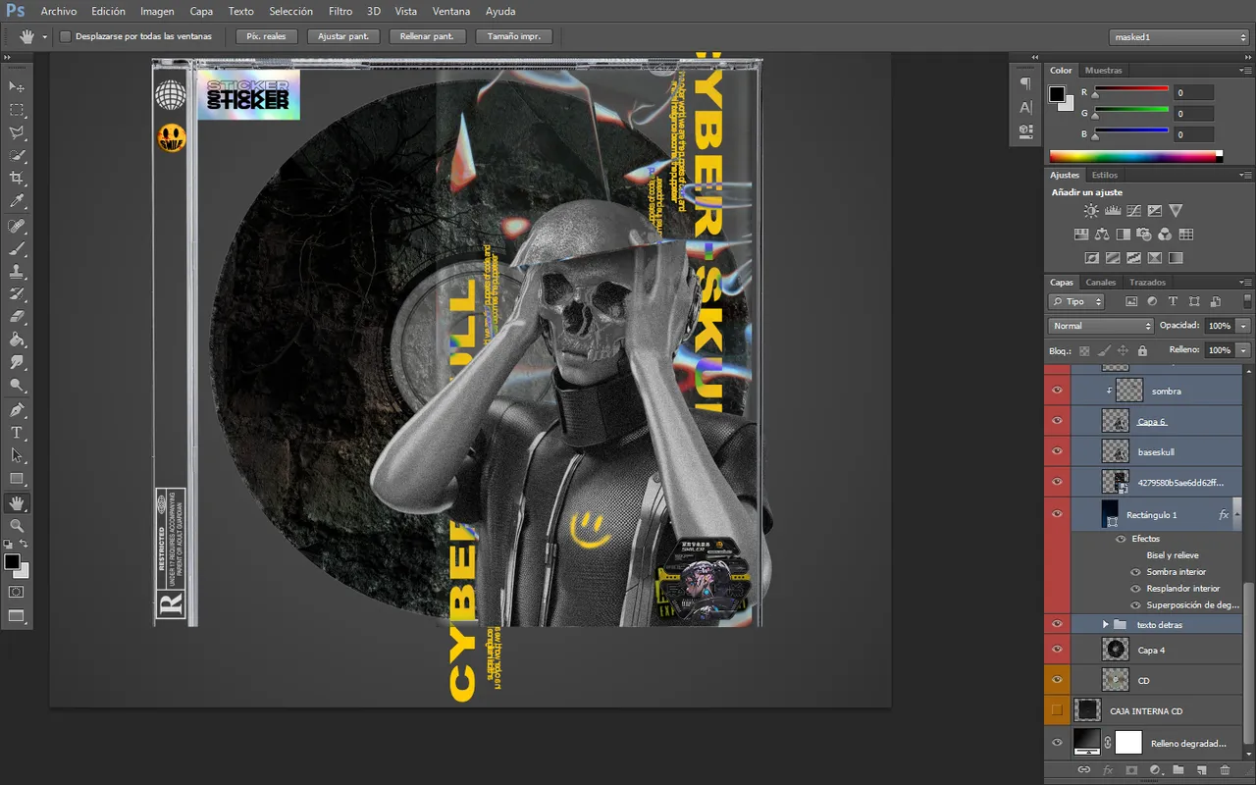Viewport: 1256px width, 785px height.
Task: Open the Opacidad dropdown arrow
Action: point(1243,326)
